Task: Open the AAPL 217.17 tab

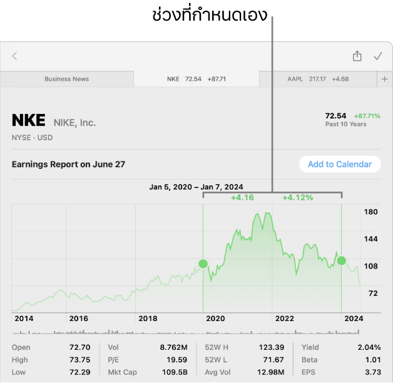Action: pyautogui.click(x=318, y=79)
